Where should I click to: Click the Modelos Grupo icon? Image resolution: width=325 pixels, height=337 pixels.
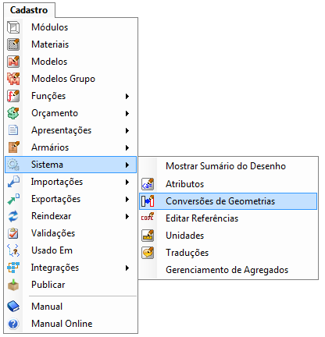(13, 79)
